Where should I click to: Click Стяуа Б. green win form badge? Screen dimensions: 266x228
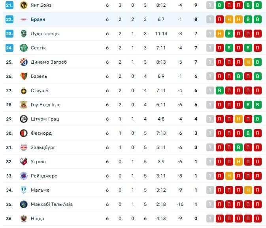point(220,90)
